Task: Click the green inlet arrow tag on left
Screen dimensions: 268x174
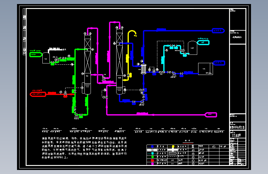Action: point(36,54)
